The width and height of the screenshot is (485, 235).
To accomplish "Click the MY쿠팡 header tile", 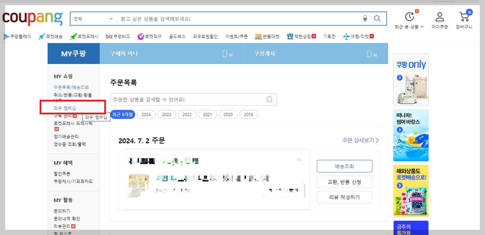I will click(74, 54).
